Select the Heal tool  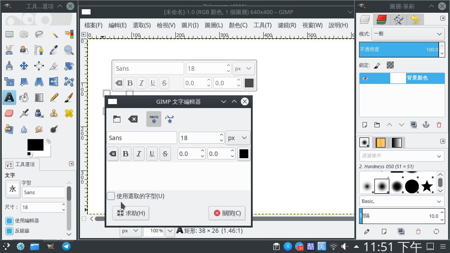(x=69, y=113)
